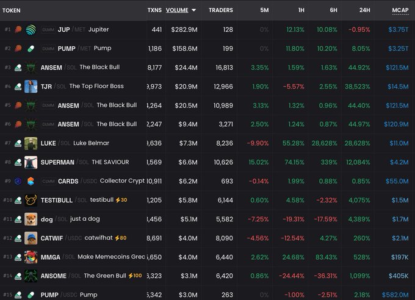Click the DEX icon in the CATWIF row
Screen dimensions: 415x300
click(x=18, y=238)
